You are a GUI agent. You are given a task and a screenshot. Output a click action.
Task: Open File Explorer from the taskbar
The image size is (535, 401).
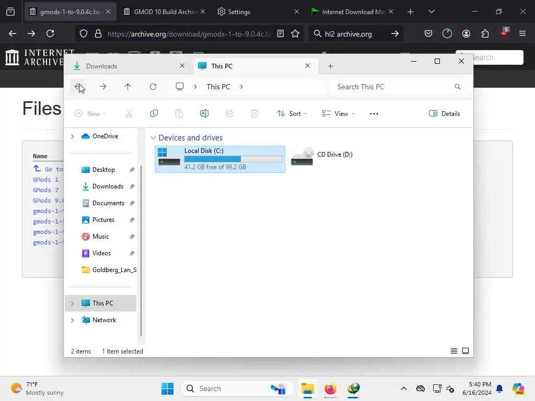(307, 388)
